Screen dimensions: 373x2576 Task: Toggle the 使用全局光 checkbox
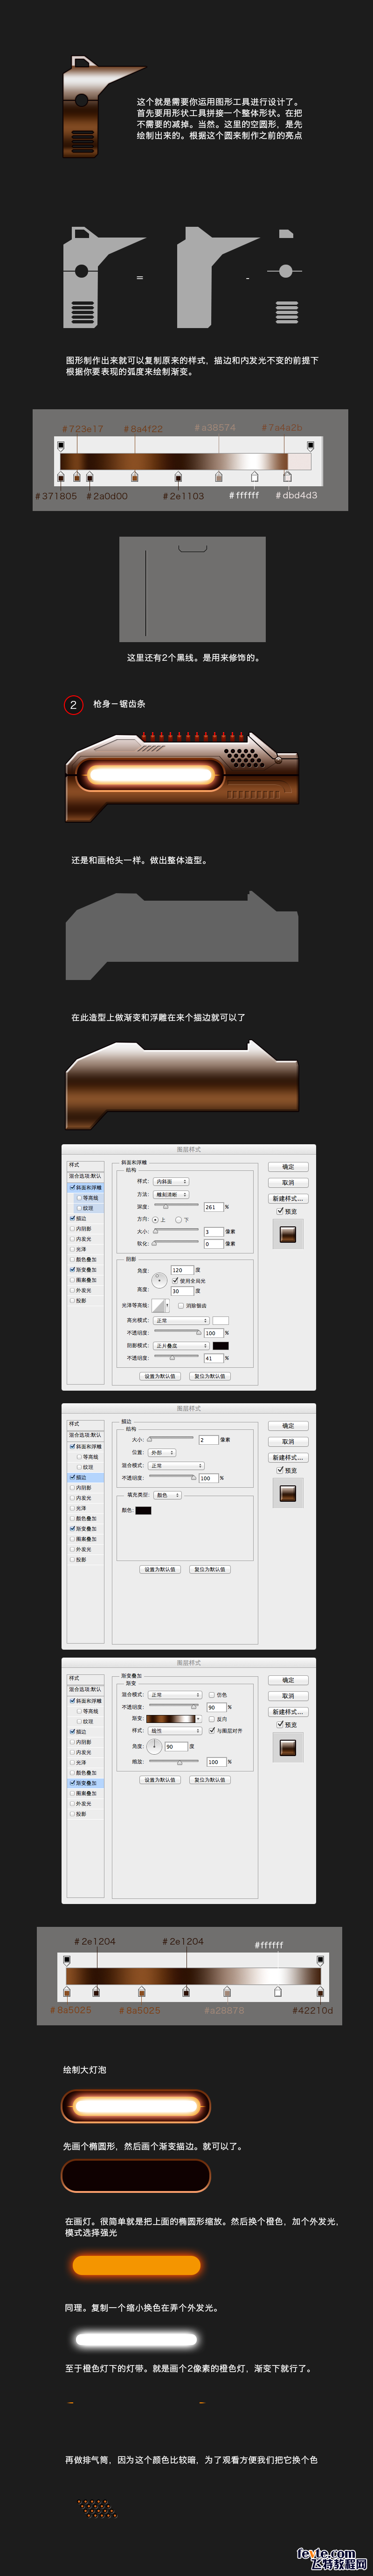[176, 1280]
